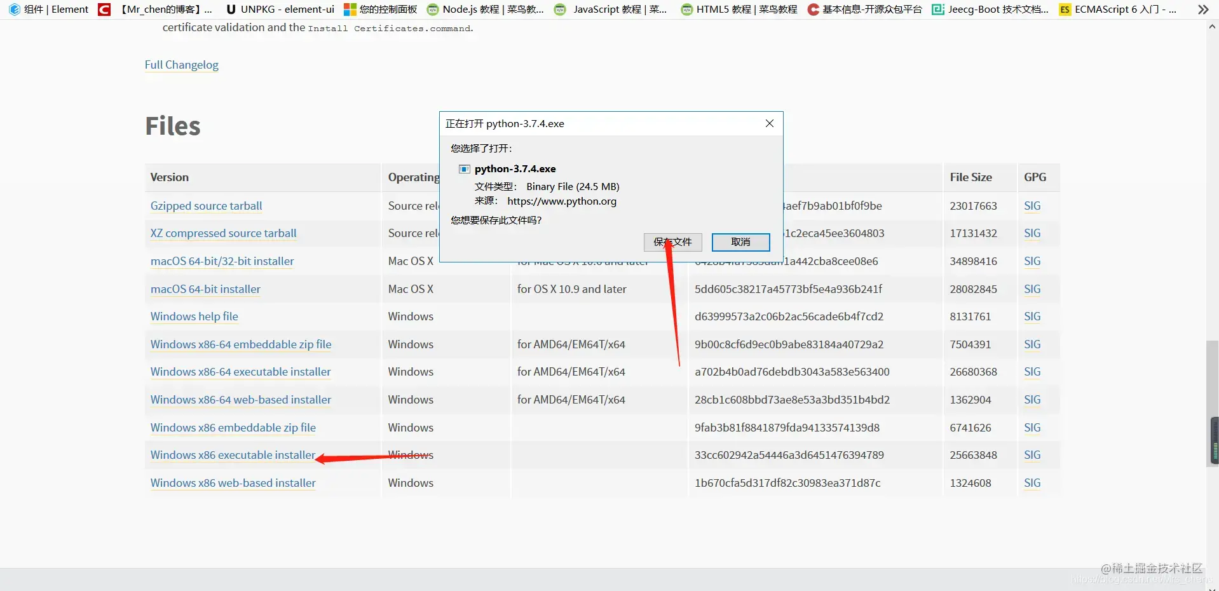Open the Jeecg-Boot 技术文档 bookmark
This screenshot has width=1219, height=591.
[990, 10]
